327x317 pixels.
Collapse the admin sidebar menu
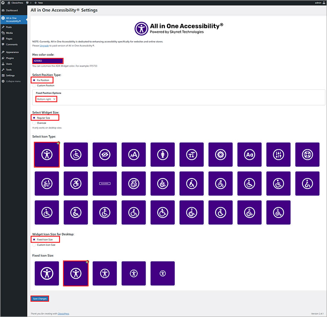click(13, 81)
